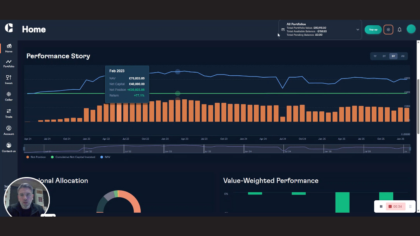
Task: Click the Trade arrows icon
Action: point(9,111)
